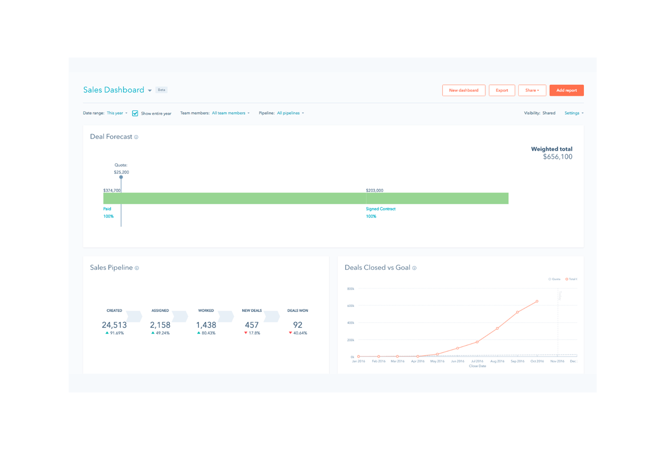Toggle the Quota legend marker

click(x=550, y=279)
